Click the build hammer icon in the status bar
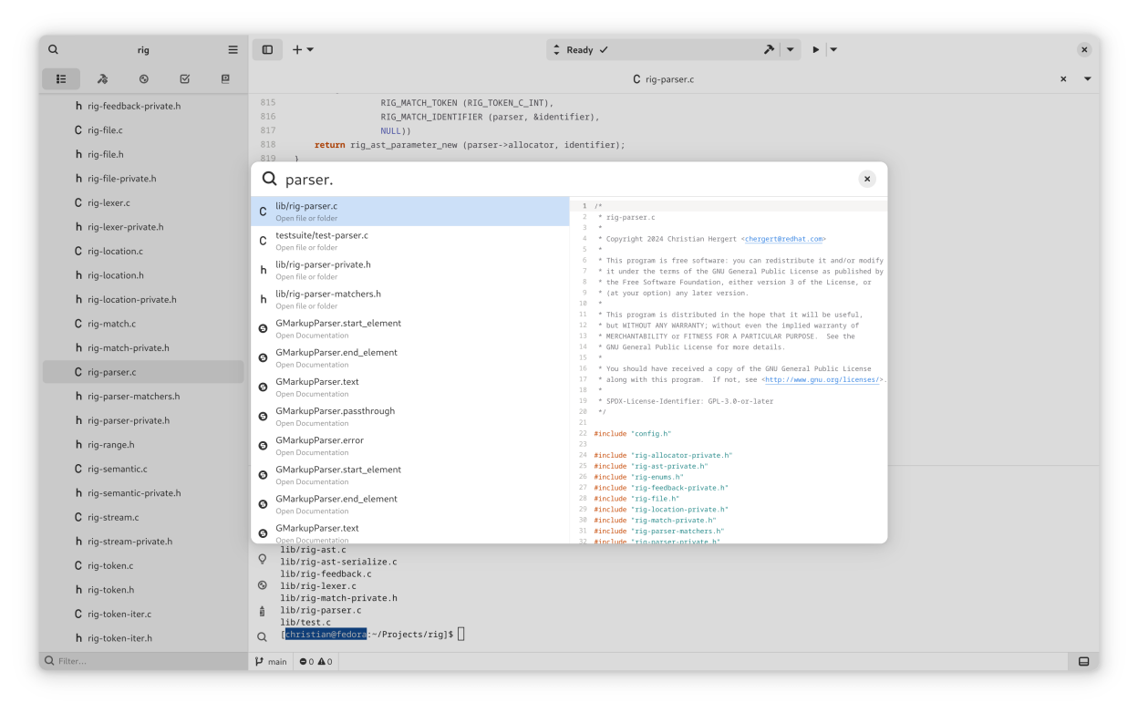This screenshot has width=1138, height=713. (769, 50)
